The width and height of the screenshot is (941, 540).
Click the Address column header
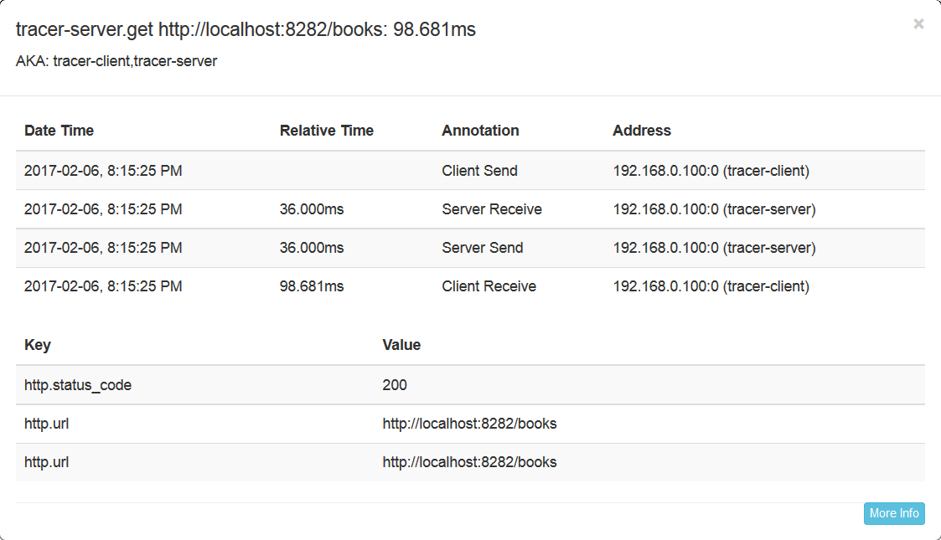(x=641, y=131)
